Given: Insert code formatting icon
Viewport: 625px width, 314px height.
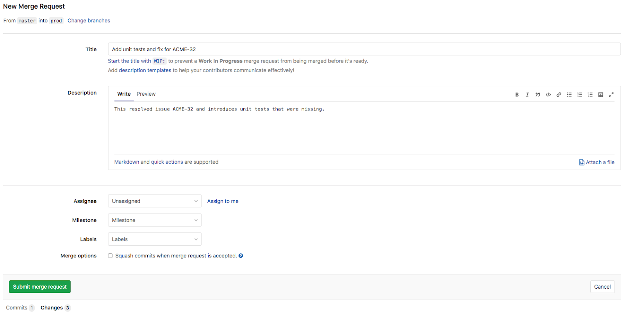Looking at the screenshot, I should [548, 95].
